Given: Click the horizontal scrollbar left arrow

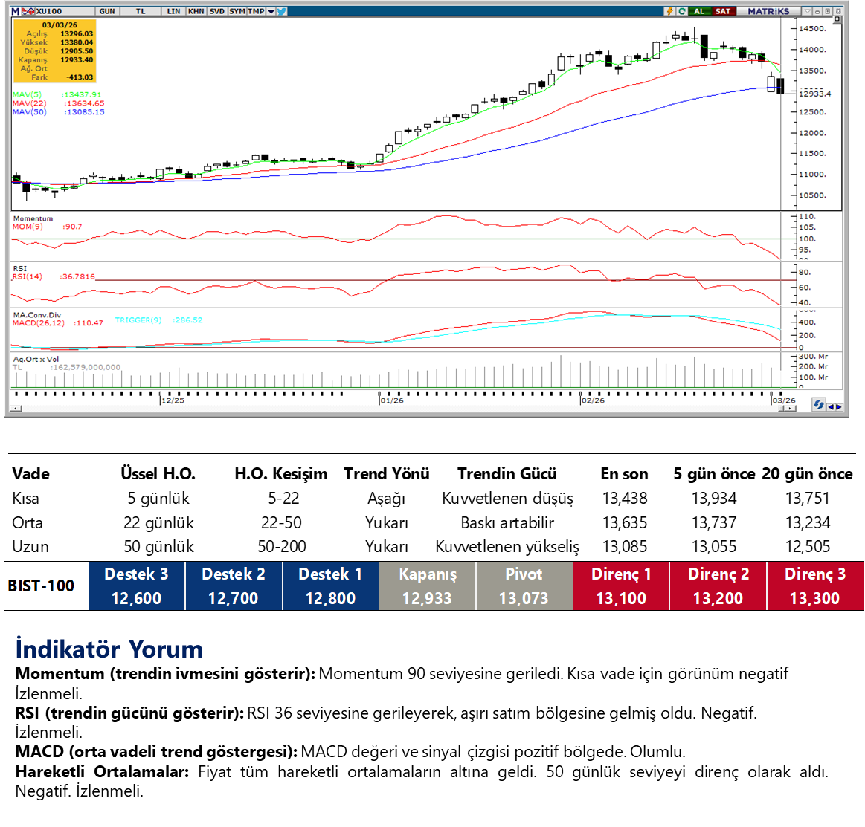Looking at the screenshot, I should click(x=15, y=409).
